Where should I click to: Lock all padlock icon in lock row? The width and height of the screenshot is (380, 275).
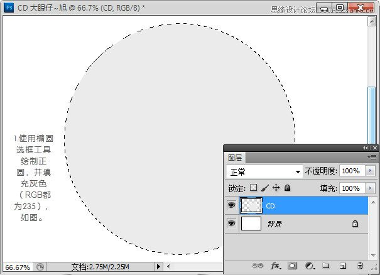pos(287,188)
